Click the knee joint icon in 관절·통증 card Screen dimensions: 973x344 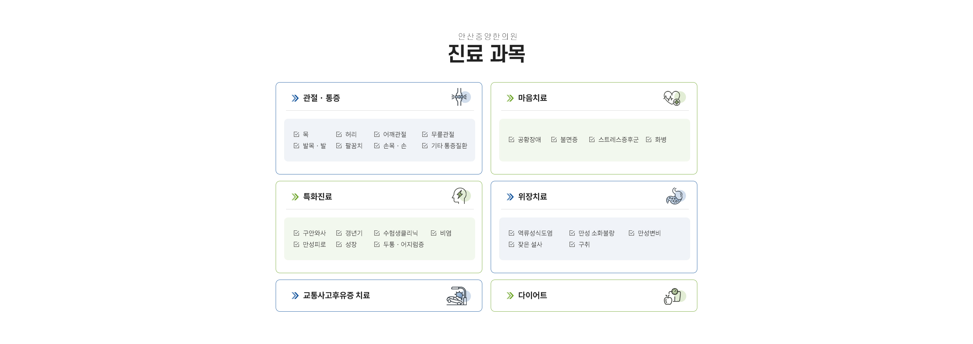click(461, 97)
